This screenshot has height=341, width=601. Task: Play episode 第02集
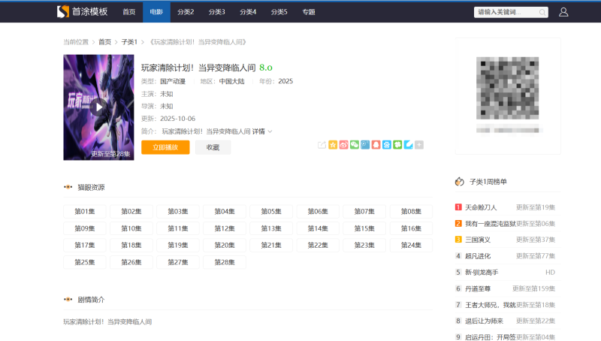[131, 212]
